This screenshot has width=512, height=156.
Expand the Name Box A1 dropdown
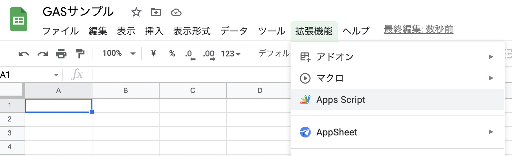(x=56, y=75)
